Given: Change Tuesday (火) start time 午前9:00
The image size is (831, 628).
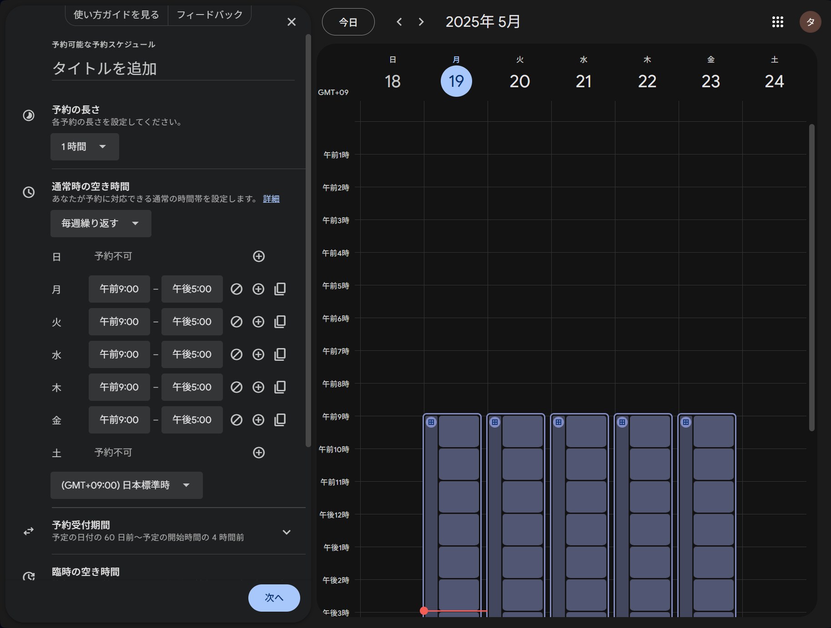Looking at the screenshot, I should [x=119, y=322].
